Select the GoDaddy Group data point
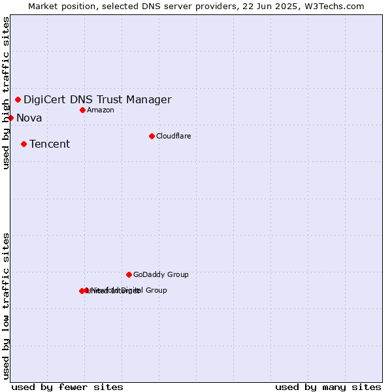 (x=129, y=275)
